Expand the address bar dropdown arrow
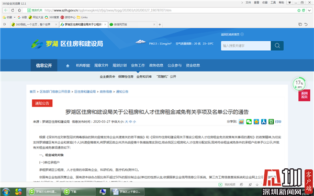 click(x=310, y=10)
